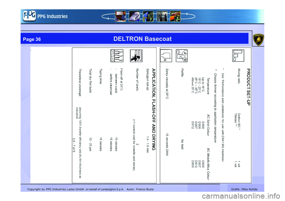Click the 'before clearcoat' row label
Image resolution: width=285 pixels, height=201 pixels.
[111, 84]
